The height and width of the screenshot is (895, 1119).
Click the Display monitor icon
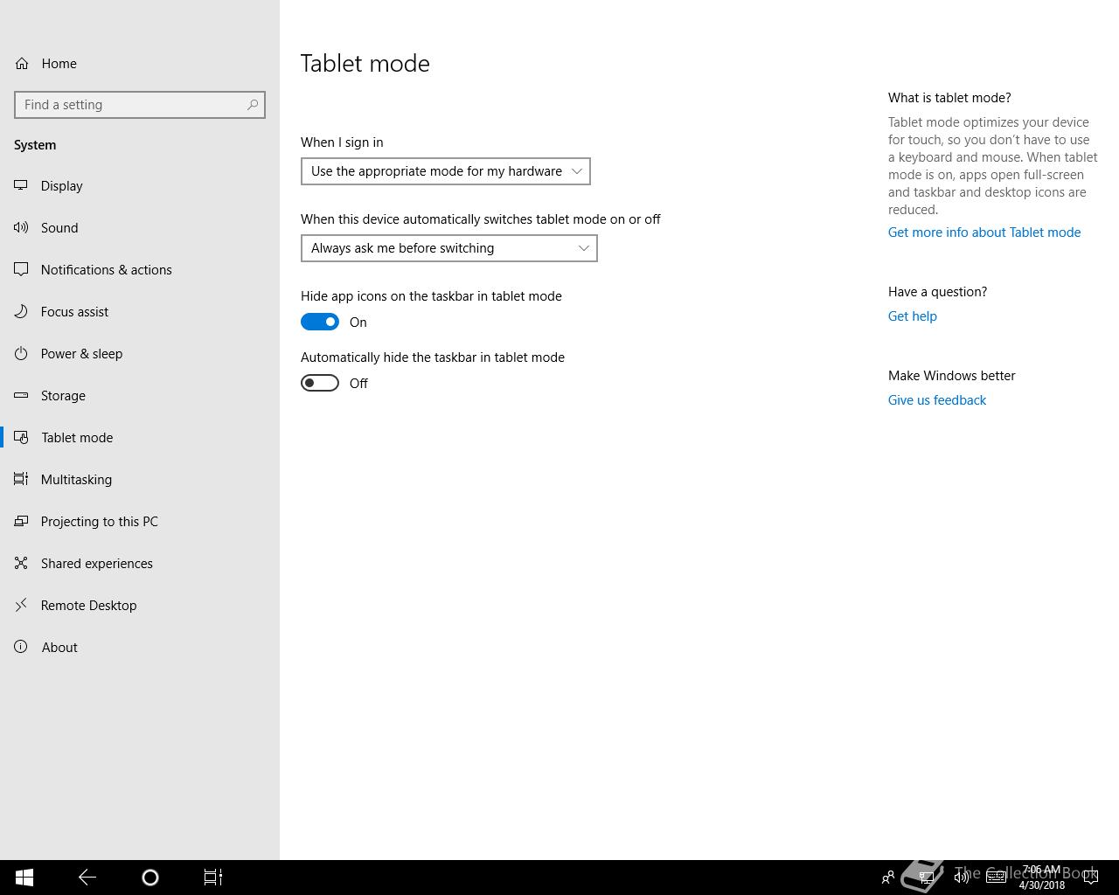21,185
